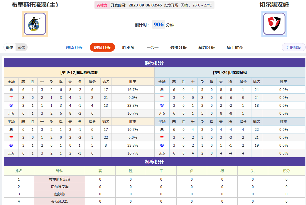Click [英甲-24]切尔滕汉姆 table title
306x205 pixels.
(230, 72)
